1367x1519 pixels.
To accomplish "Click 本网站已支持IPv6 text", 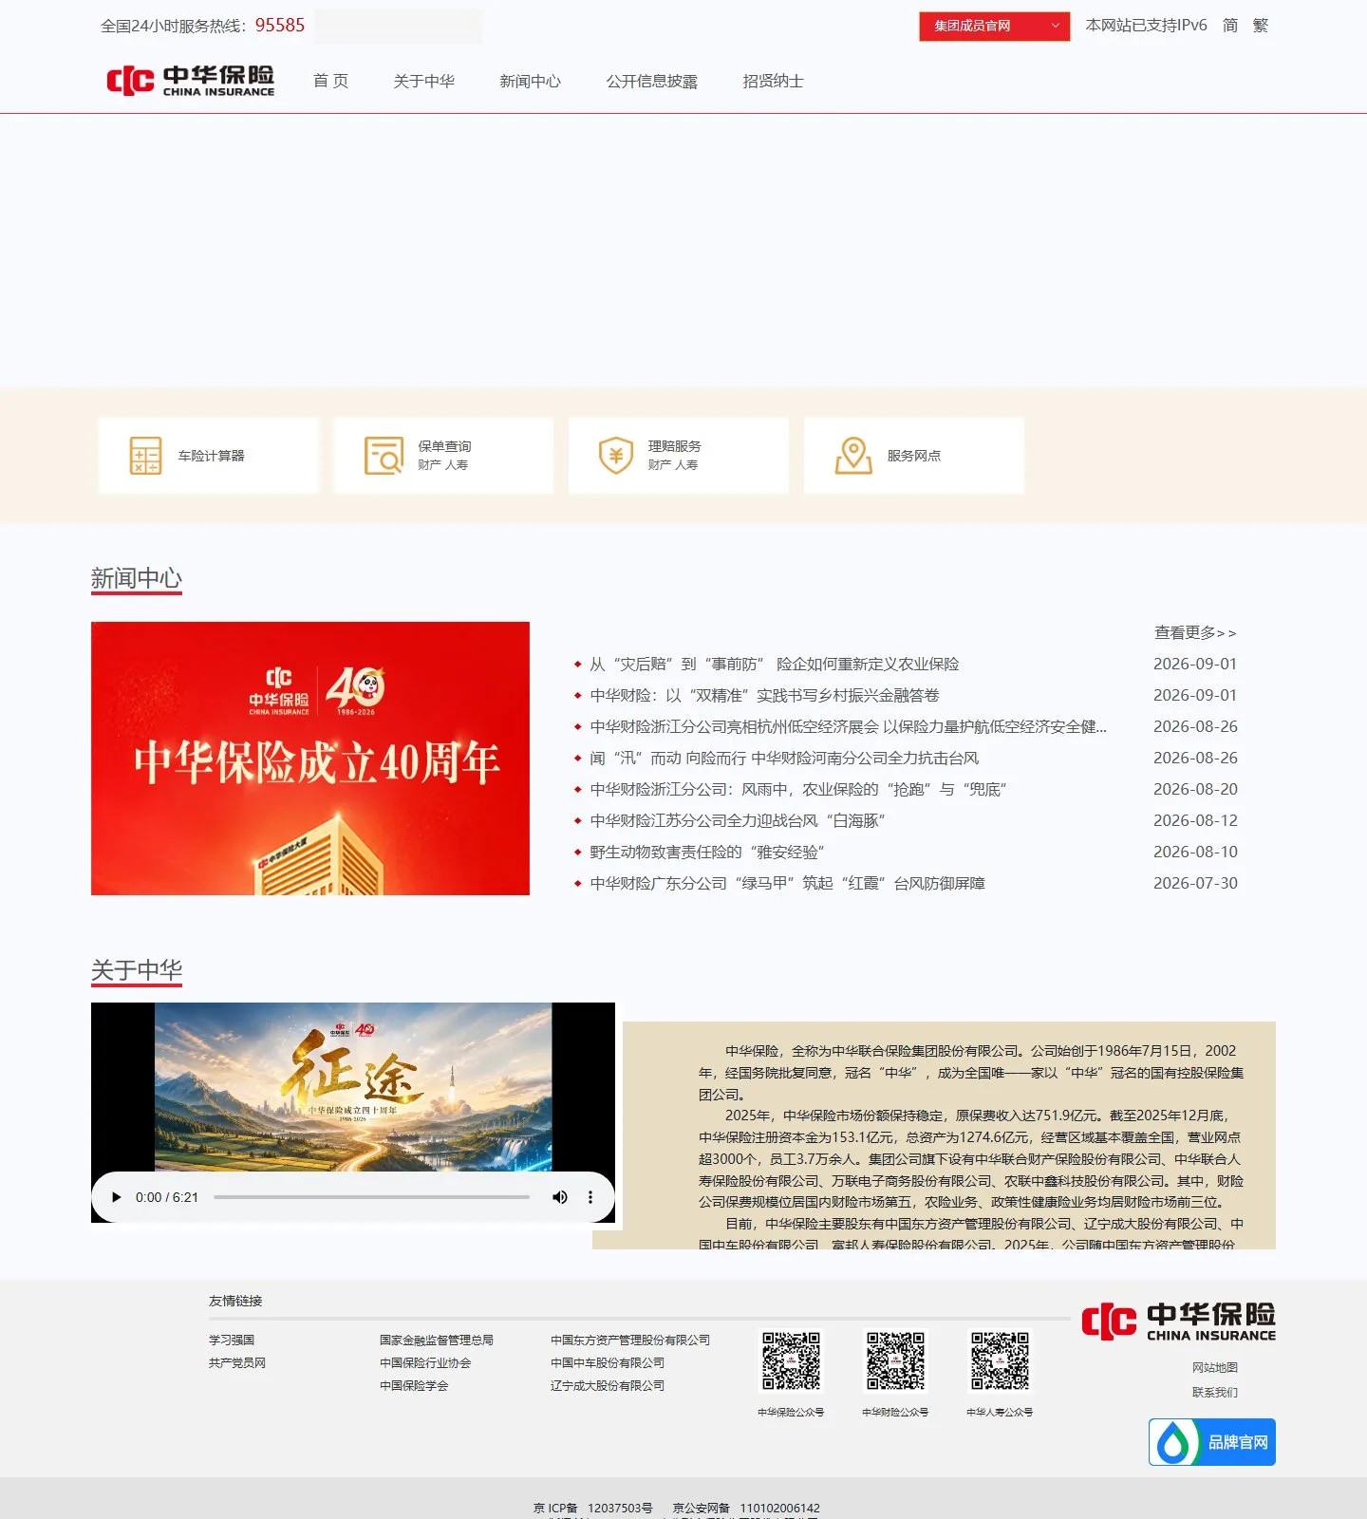I will 1146,26.
